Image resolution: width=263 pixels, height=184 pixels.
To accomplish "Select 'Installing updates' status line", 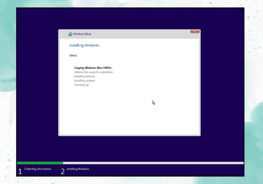I will (x=85, y=81).
